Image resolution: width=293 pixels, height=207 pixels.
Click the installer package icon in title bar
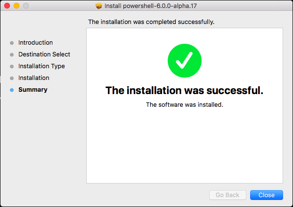click(98, 6)
